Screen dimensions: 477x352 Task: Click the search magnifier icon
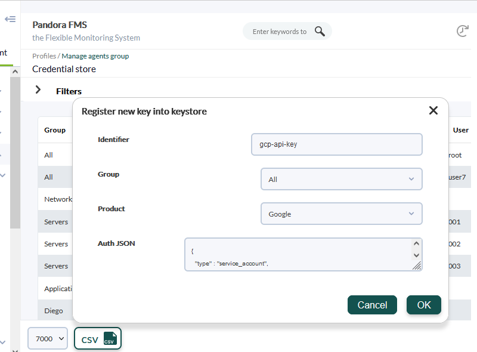point(320,31)
